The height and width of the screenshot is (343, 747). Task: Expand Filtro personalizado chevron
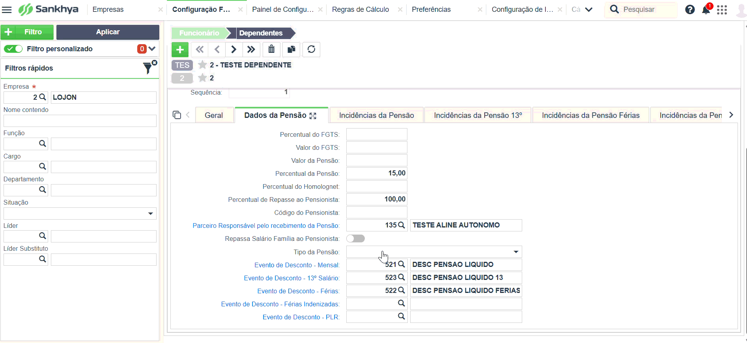(152, 49)
